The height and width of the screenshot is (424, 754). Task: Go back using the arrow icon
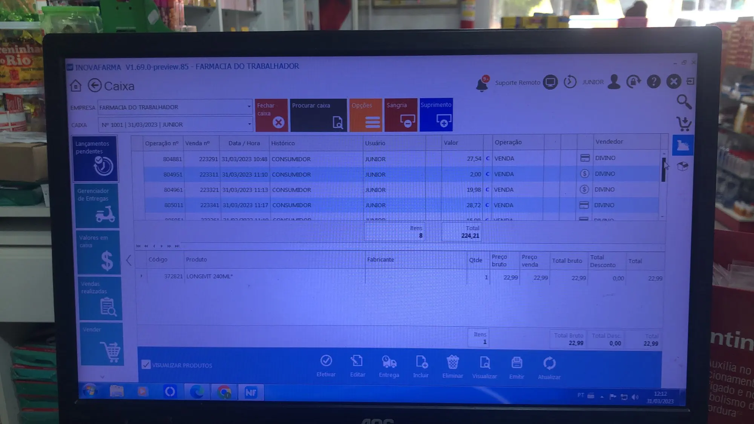[x=95, y=86]
